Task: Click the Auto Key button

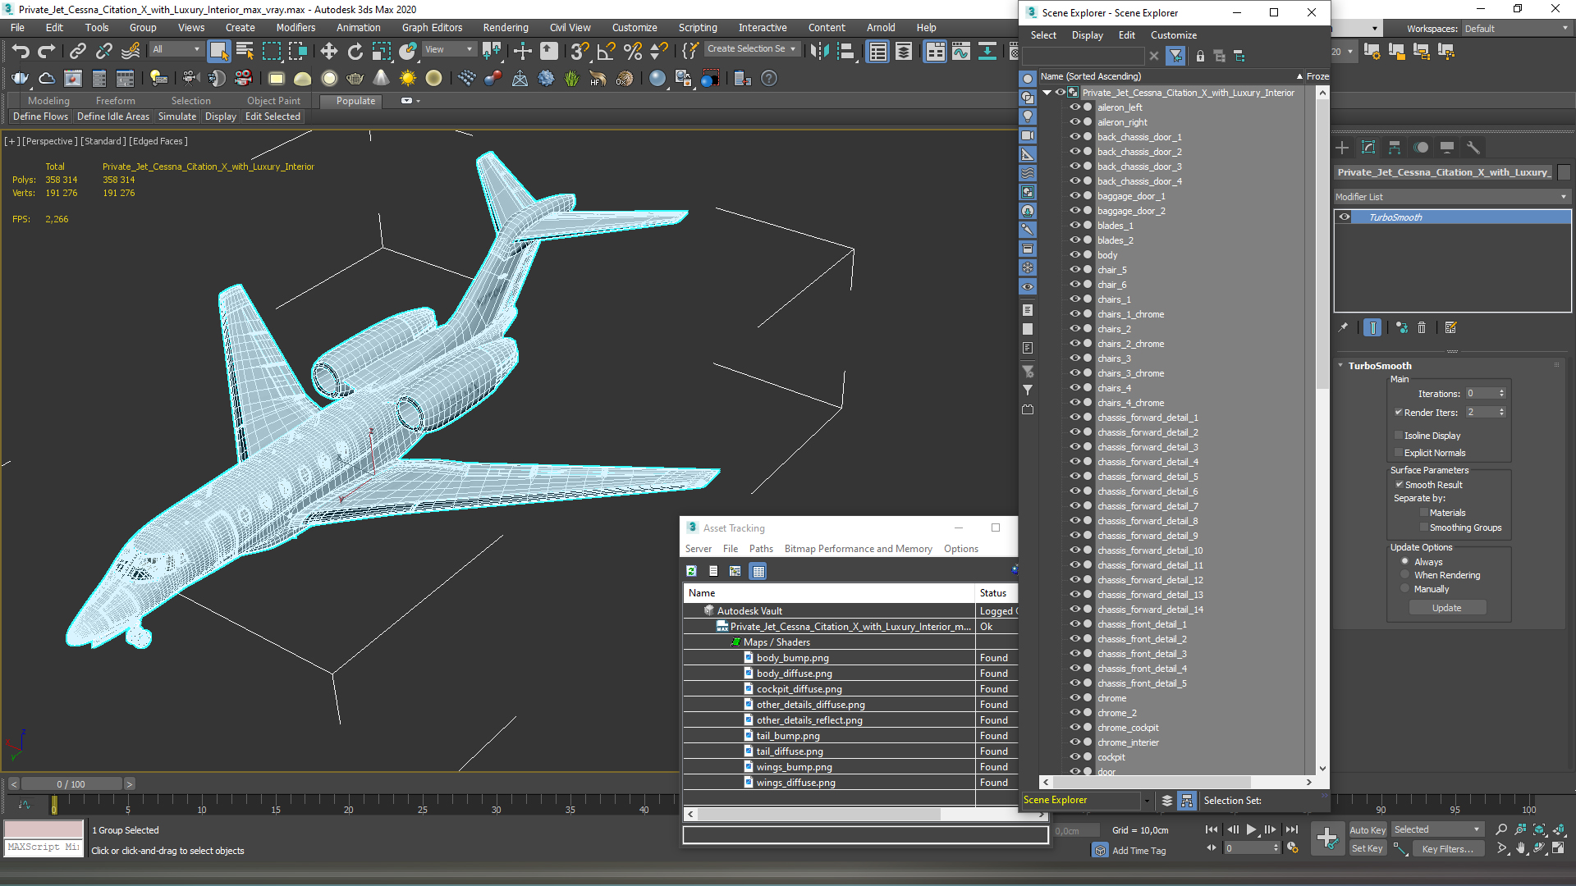Action: coord(1367,830)
